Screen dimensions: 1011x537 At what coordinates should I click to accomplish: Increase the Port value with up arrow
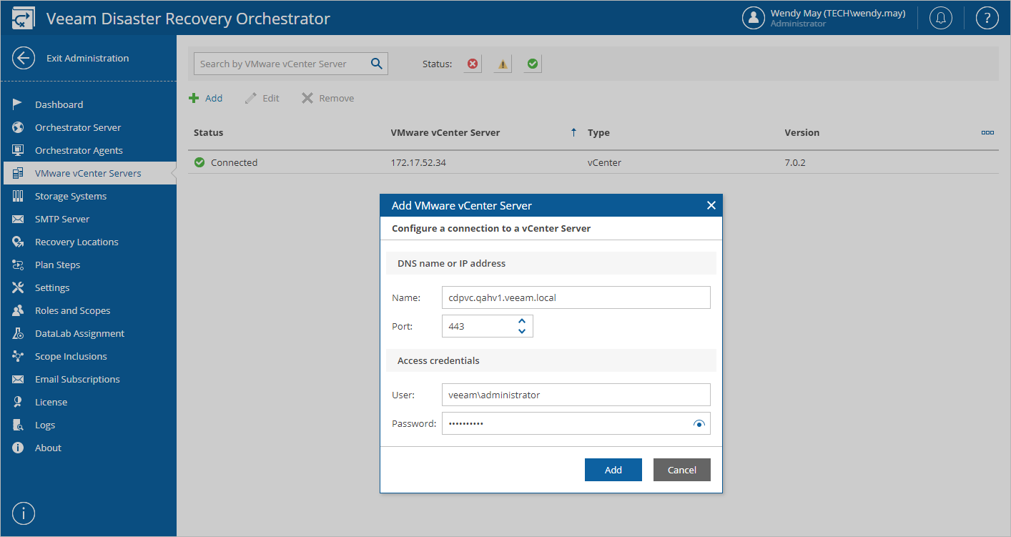(521, 321)
